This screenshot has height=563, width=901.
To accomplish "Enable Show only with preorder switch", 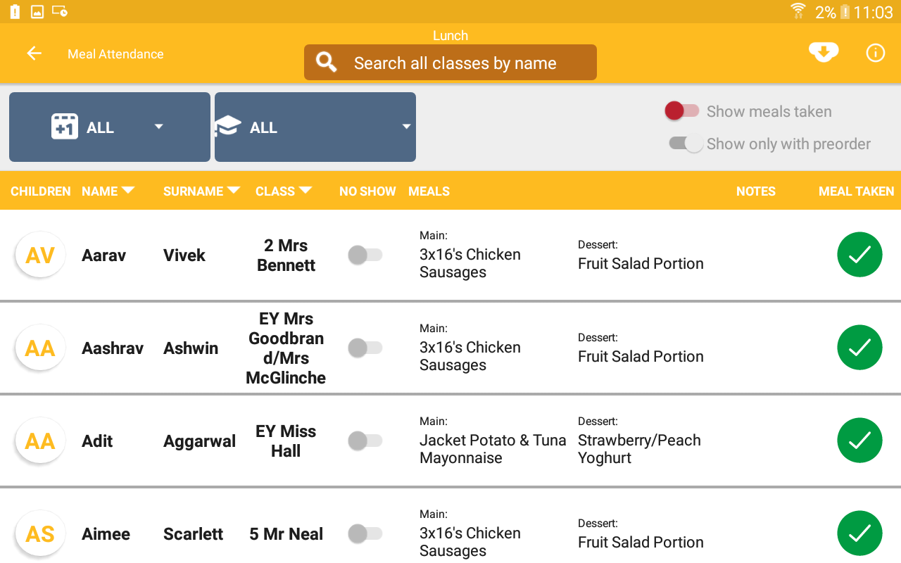I will tap(686, 144).
